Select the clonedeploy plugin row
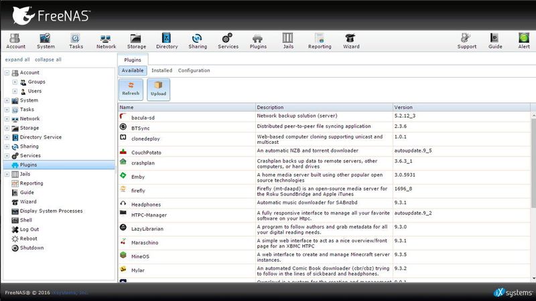 [x=324, y=139]
